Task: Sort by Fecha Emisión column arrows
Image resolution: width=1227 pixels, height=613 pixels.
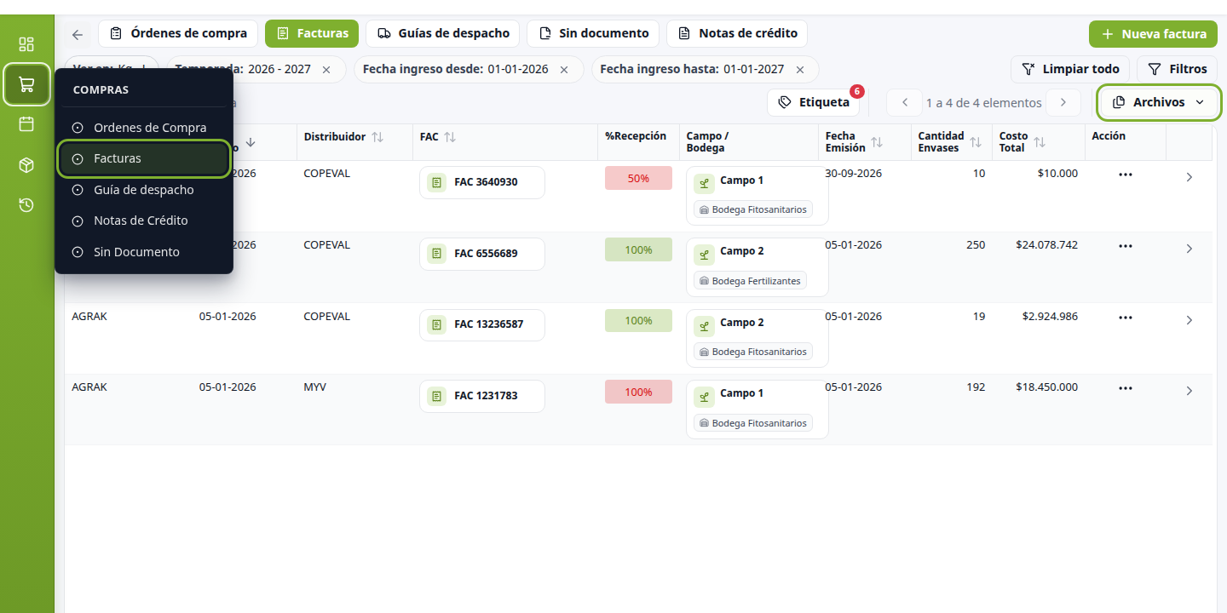Action: coord(877,142)
